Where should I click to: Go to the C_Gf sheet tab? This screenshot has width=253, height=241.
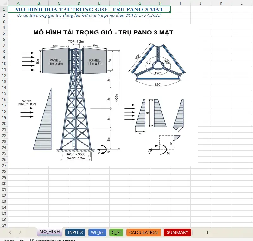(x=116, y=232)
